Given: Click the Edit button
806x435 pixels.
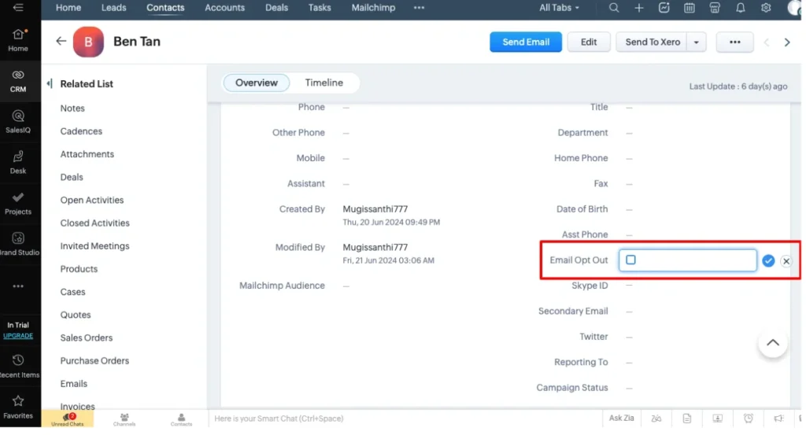Looking at the screenshot, I should coord(589,42).
